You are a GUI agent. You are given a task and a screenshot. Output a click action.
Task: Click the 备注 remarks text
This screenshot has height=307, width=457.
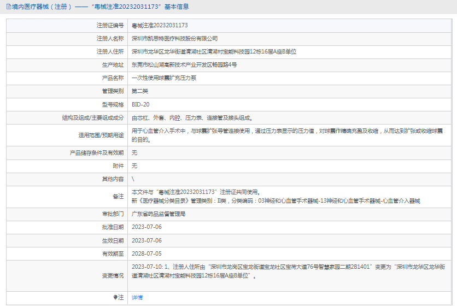[276, 197]
